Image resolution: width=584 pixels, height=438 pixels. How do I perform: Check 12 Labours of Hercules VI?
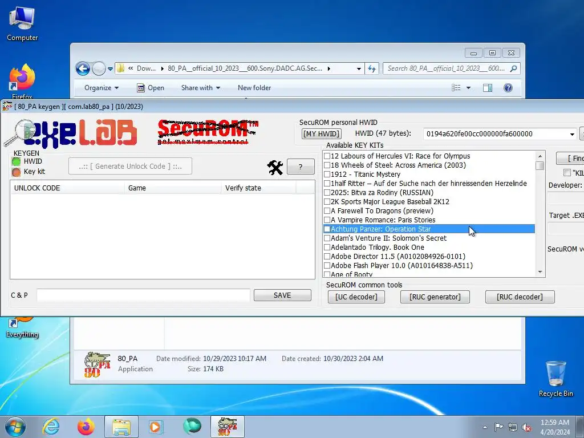pyautogui.click(x=327, y=156)
